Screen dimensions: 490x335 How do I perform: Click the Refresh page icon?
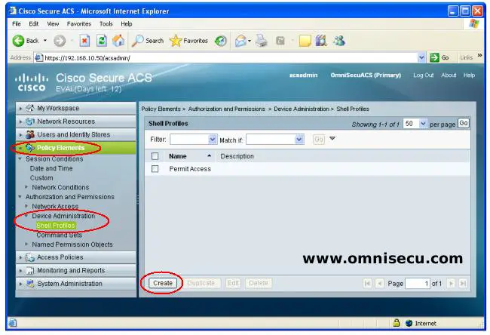102,41
